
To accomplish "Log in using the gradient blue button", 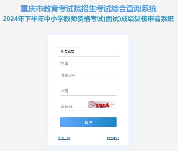I will point(88,122).
